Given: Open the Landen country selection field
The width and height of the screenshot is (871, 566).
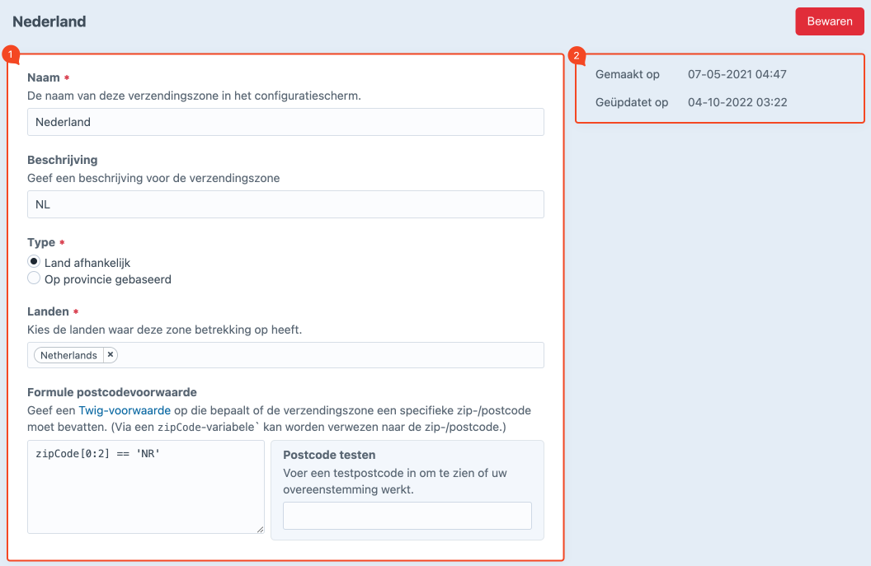Looking at the screenshot, I should [x=330, y=355].
